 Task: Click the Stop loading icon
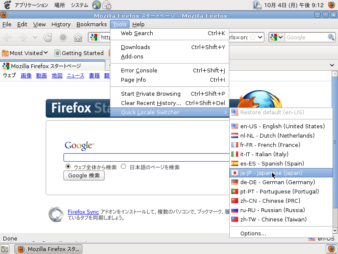point(63,38)
